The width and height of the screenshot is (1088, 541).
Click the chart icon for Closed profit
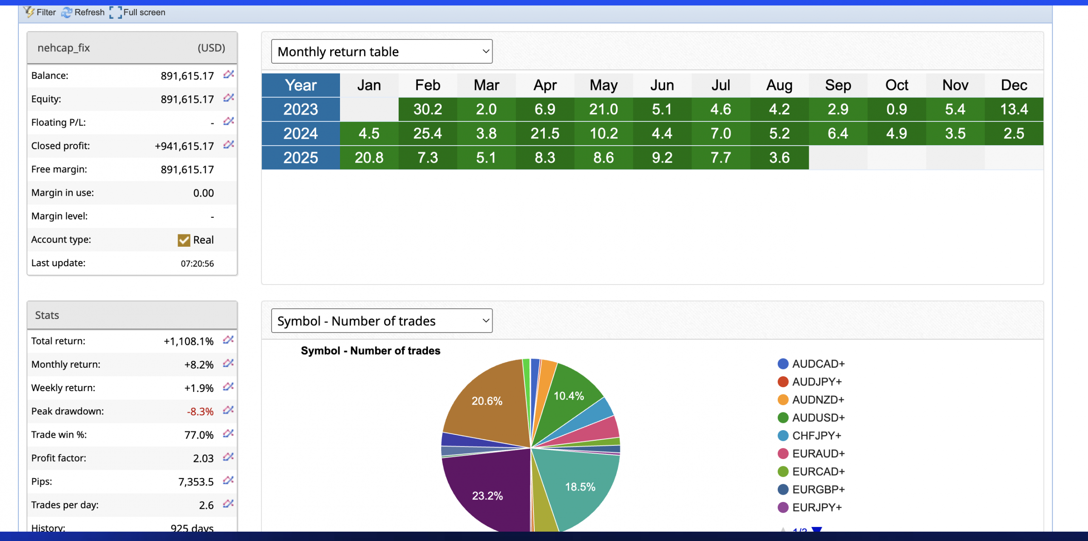click(x=229, y=145)
